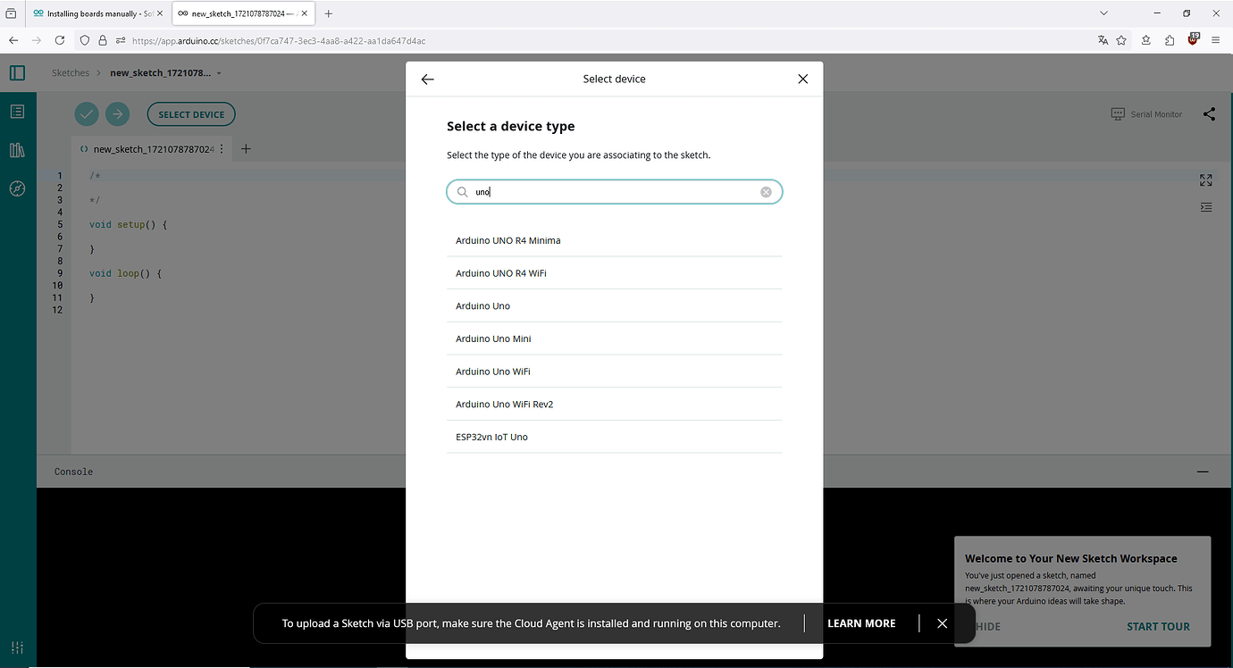Open the sketch options kebab menu
1233x668 pixels.
coord(221,148)
